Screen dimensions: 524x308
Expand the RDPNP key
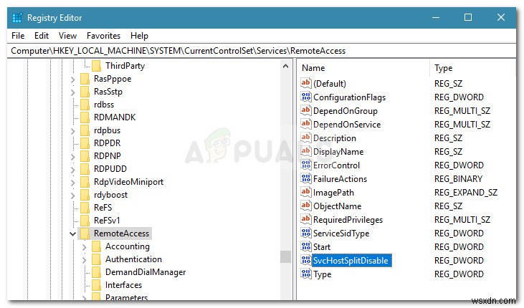coord(73,157)
